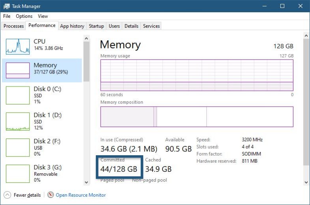Screen dimensions: 310x205
Task: Switch to the App history tab
Action: click(72, 26)
